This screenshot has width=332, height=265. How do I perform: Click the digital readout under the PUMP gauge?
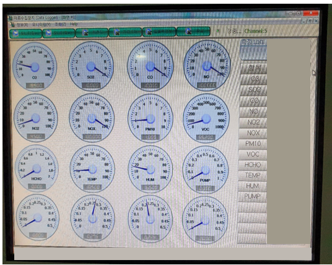click(205, 188)
